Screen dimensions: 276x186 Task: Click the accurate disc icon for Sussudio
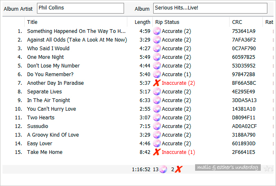(x=157, y=126)
